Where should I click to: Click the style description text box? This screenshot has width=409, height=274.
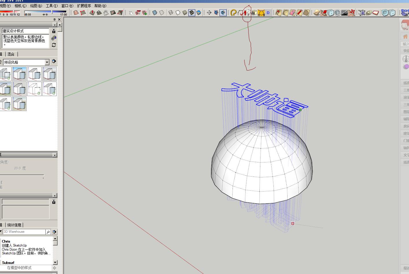pos(25,41)
